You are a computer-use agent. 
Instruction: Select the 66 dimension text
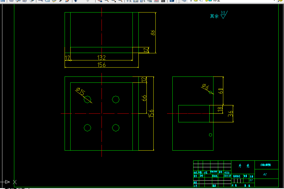(x=144, y=98)
